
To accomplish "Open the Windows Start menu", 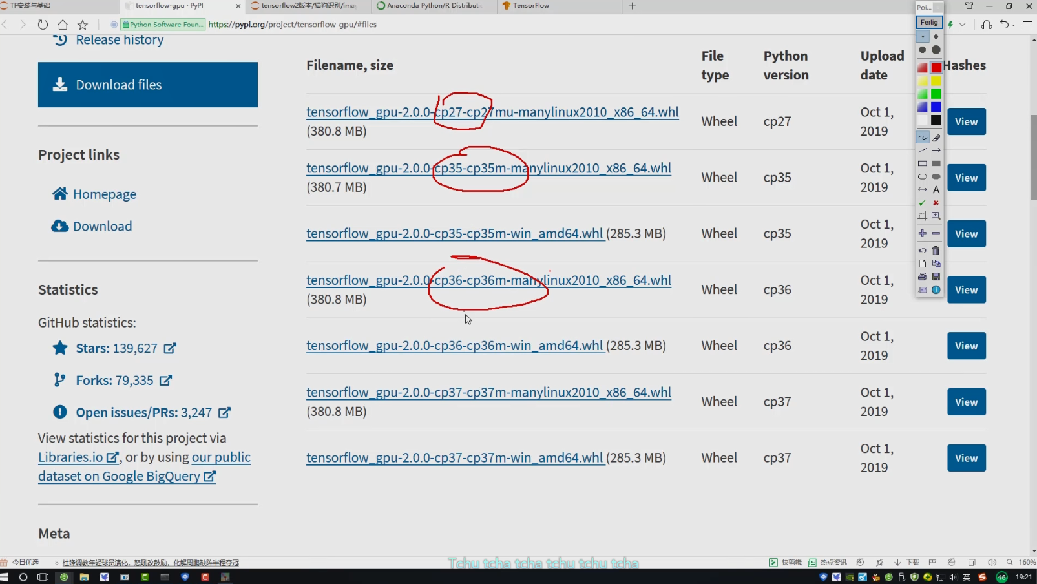I will click(5, 577).
